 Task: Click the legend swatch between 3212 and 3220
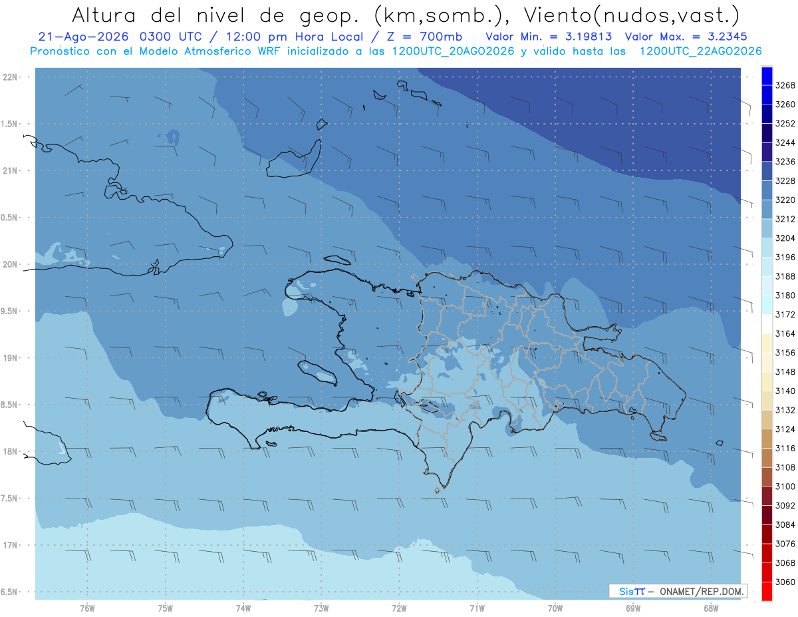point(767,210)
